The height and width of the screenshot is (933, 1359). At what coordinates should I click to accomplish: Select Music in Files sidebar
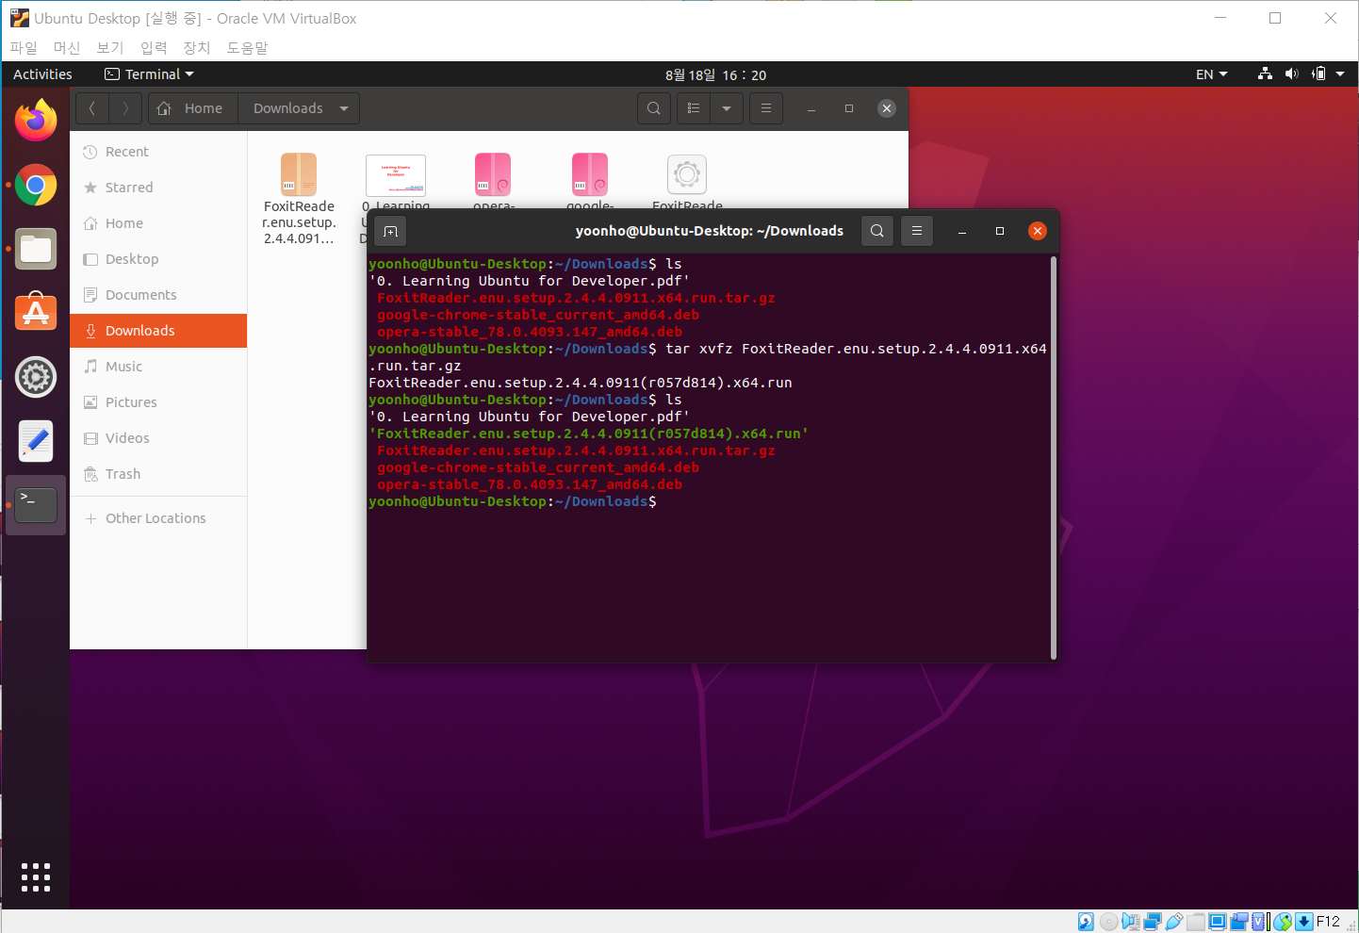point(158,367)
